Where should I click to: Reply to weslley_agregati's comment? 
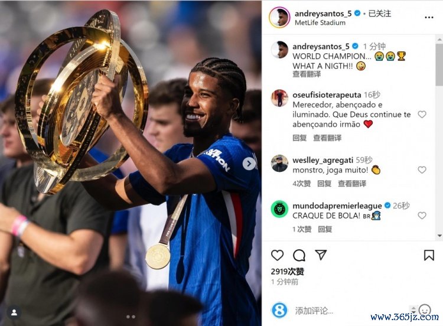pos(324,184)
